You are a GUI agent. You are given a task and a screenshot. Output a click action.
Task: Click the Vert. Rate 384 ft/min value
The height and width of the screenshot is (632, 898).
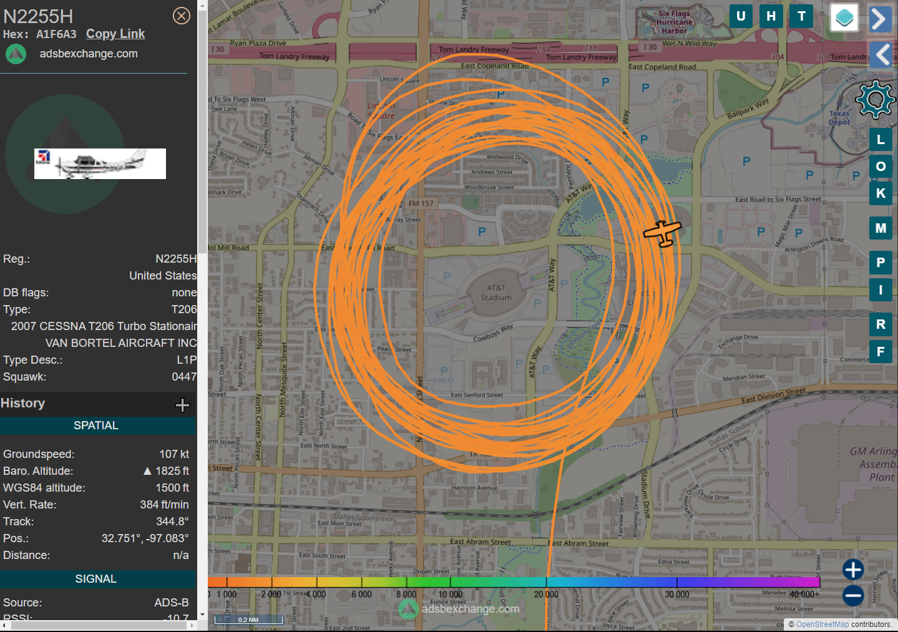tap(164, 505)
